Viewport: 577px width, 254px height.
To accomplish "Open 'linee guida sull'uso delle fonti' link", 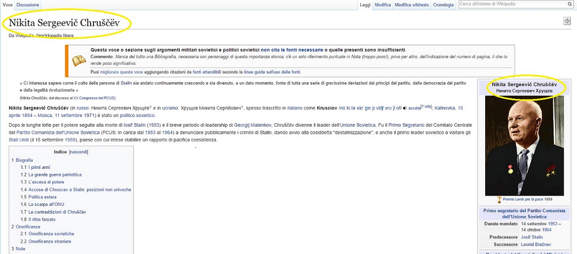I will tap(272, 72).
